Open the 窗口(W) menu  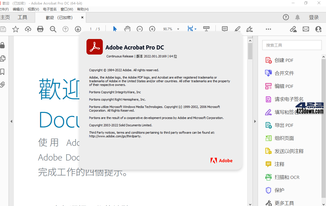(67, 9)
